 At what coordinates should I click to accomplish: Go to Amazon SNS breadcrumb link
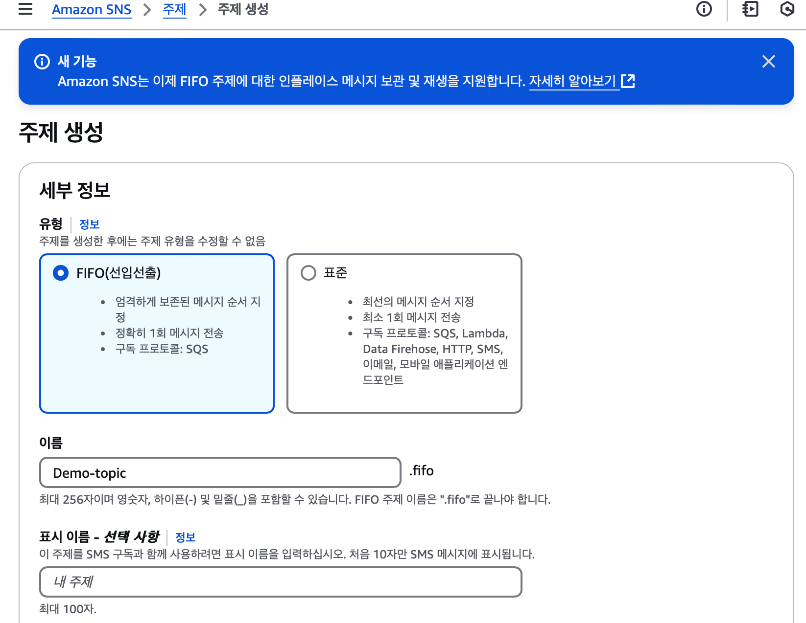click(92, 9)
